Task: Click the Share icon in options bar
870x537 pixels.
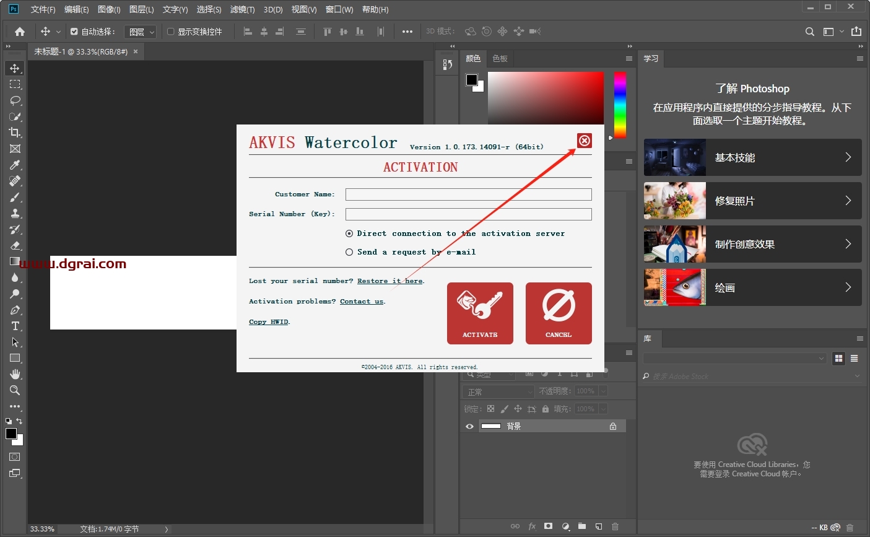Action: point(856,32)
